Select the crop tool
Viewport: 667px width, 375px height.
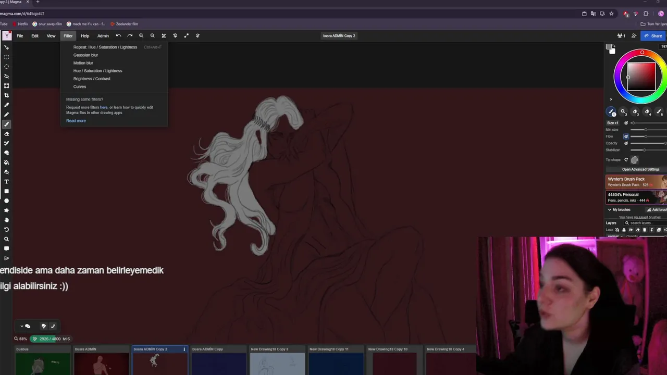click(7, 95)
